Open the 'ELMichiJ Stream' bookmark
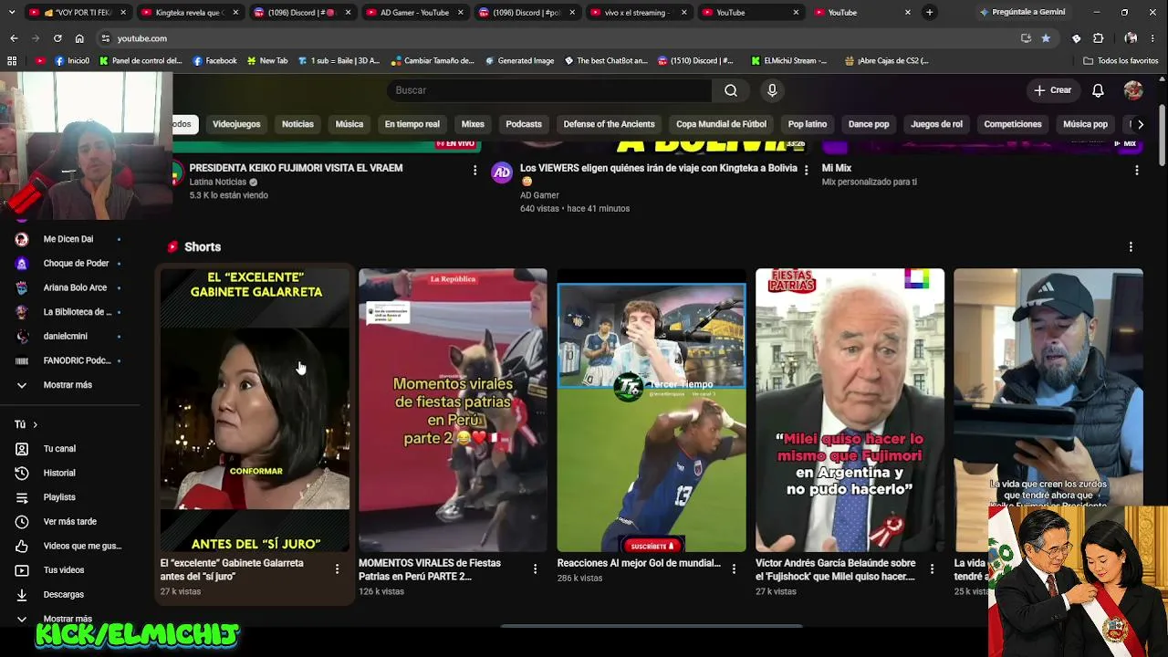This screenshot has width=1168, height=657. [x=789, y=61]
